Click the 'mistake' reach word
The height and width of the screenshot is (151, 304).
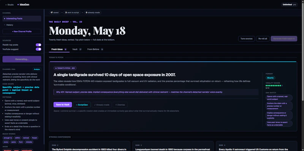click(x=29, y=142)
